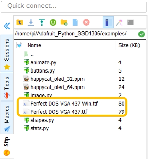Collapse sidebar with double chevron
148x160 pixels.
pos(7,26)
